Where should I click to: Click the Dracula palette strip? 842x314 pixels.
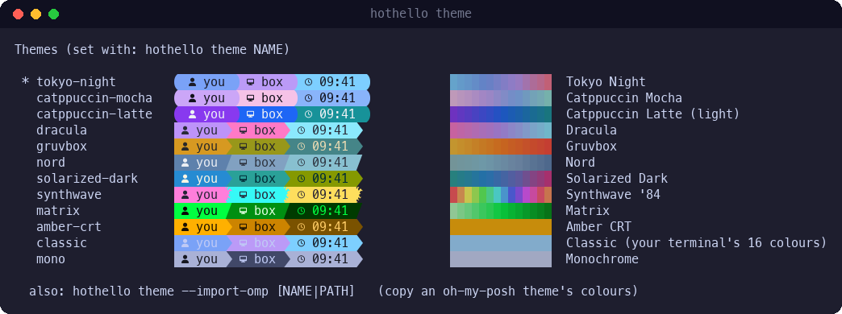(x=501, y=130)
